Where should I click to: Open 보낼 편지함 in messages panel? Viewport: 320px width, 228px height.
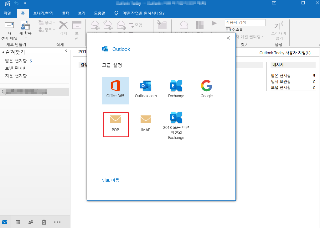281,87
